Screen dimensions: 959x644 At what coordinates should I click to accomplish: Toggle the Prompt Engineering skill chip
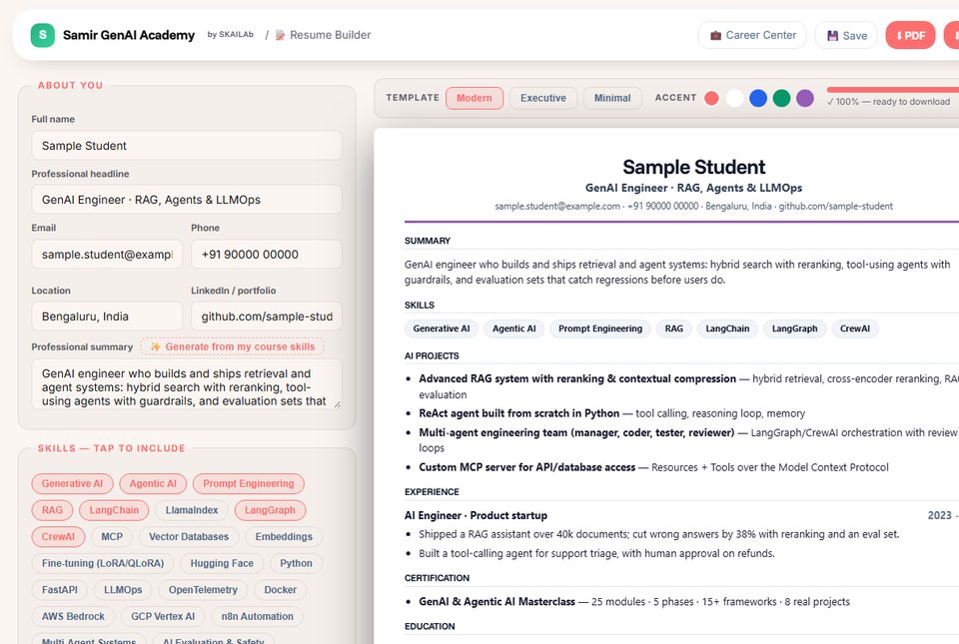coord(249,483)
